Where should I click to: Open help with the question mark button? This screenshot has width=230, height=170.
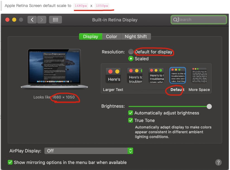point(218,162)
